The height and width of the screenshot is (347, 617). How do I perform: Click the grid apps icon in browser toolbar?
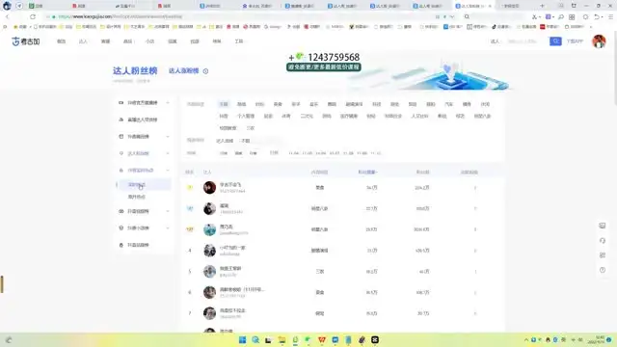(572, 17)
